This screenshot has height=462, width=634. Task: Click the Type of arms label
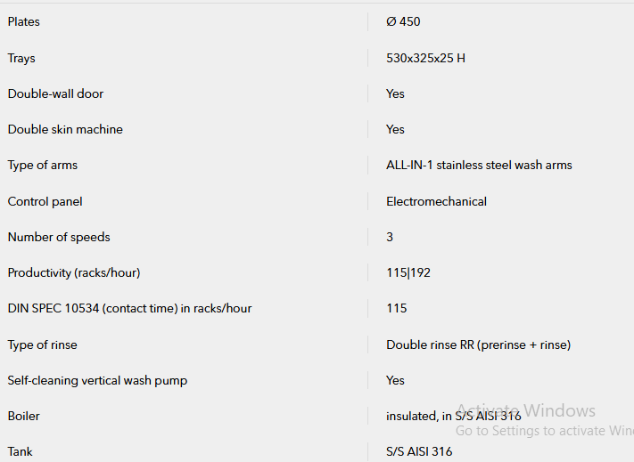43,166
